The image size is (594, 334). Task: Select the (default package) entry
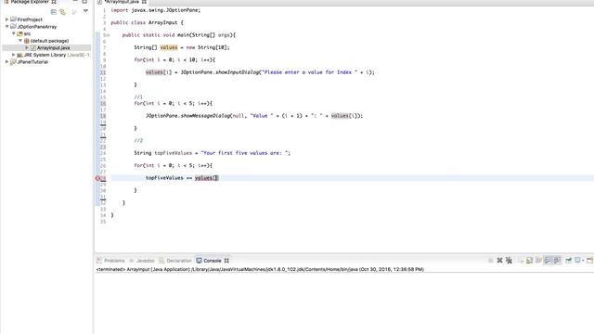[x=49, y=41]
